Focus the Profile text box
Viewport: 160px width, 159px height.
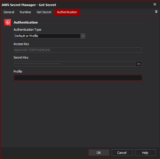click(x=78, y=77)
